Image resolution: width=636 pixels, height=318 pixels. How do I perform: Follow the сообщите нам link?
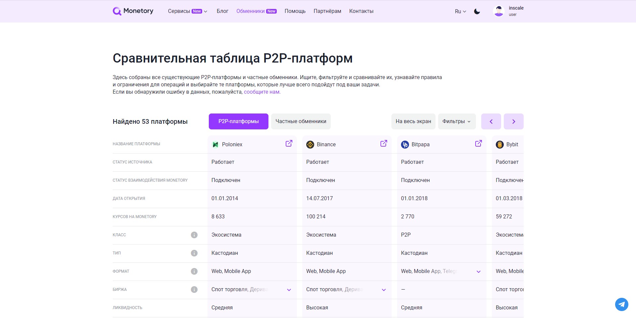(x=262, y=92)
